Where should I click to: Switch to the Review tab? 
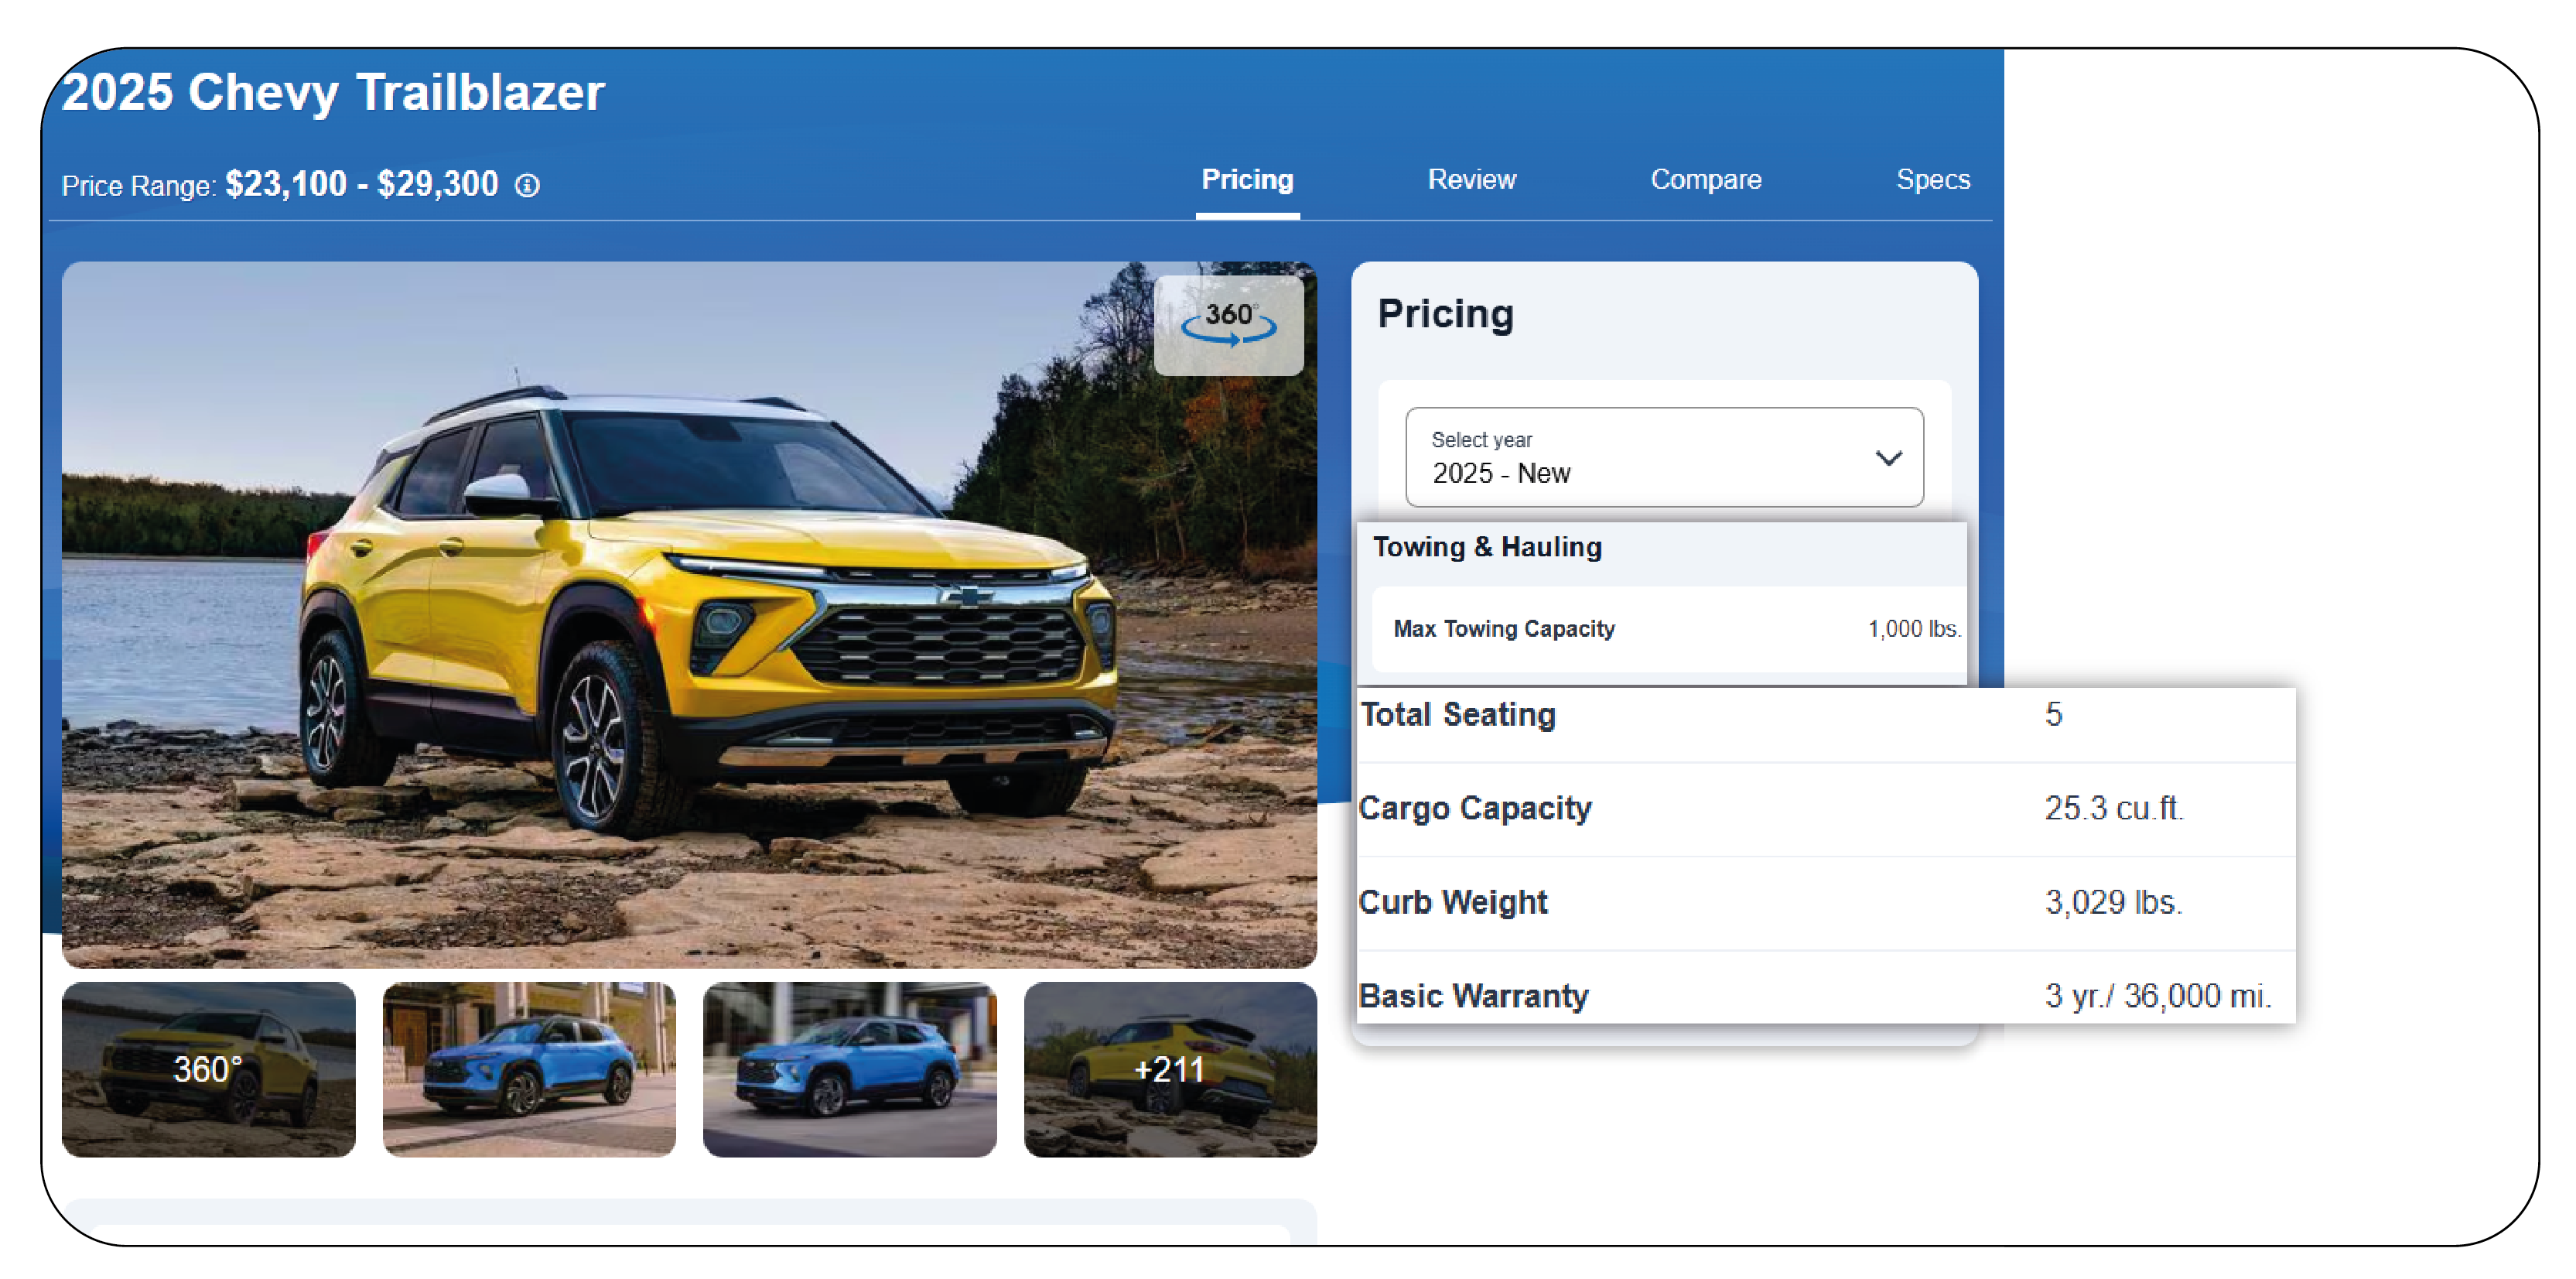(1471, 180)
